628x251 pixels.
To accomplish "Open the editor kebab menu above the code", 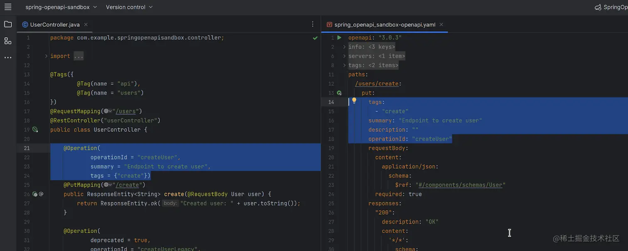I will [313, 24].
